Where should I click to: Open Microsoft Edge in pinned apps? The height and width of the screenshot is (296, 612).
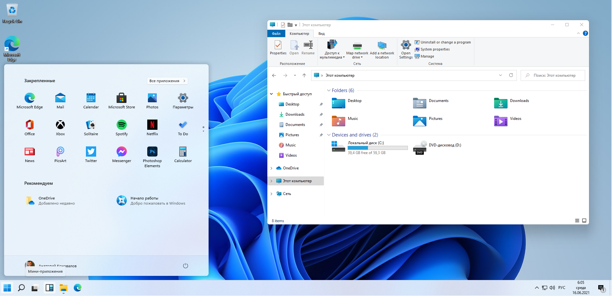point(30,101)
